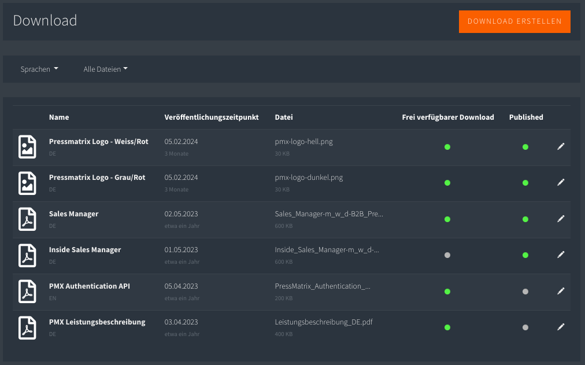
Task: Open the Pressmatrix Logo - Grau/Rot entry name
Action: click(x=97, y=177)
